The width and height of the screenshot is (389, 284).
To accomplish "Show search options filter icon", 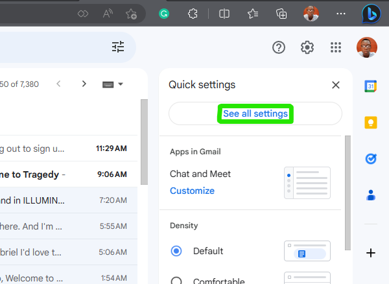I will point(118,47).
